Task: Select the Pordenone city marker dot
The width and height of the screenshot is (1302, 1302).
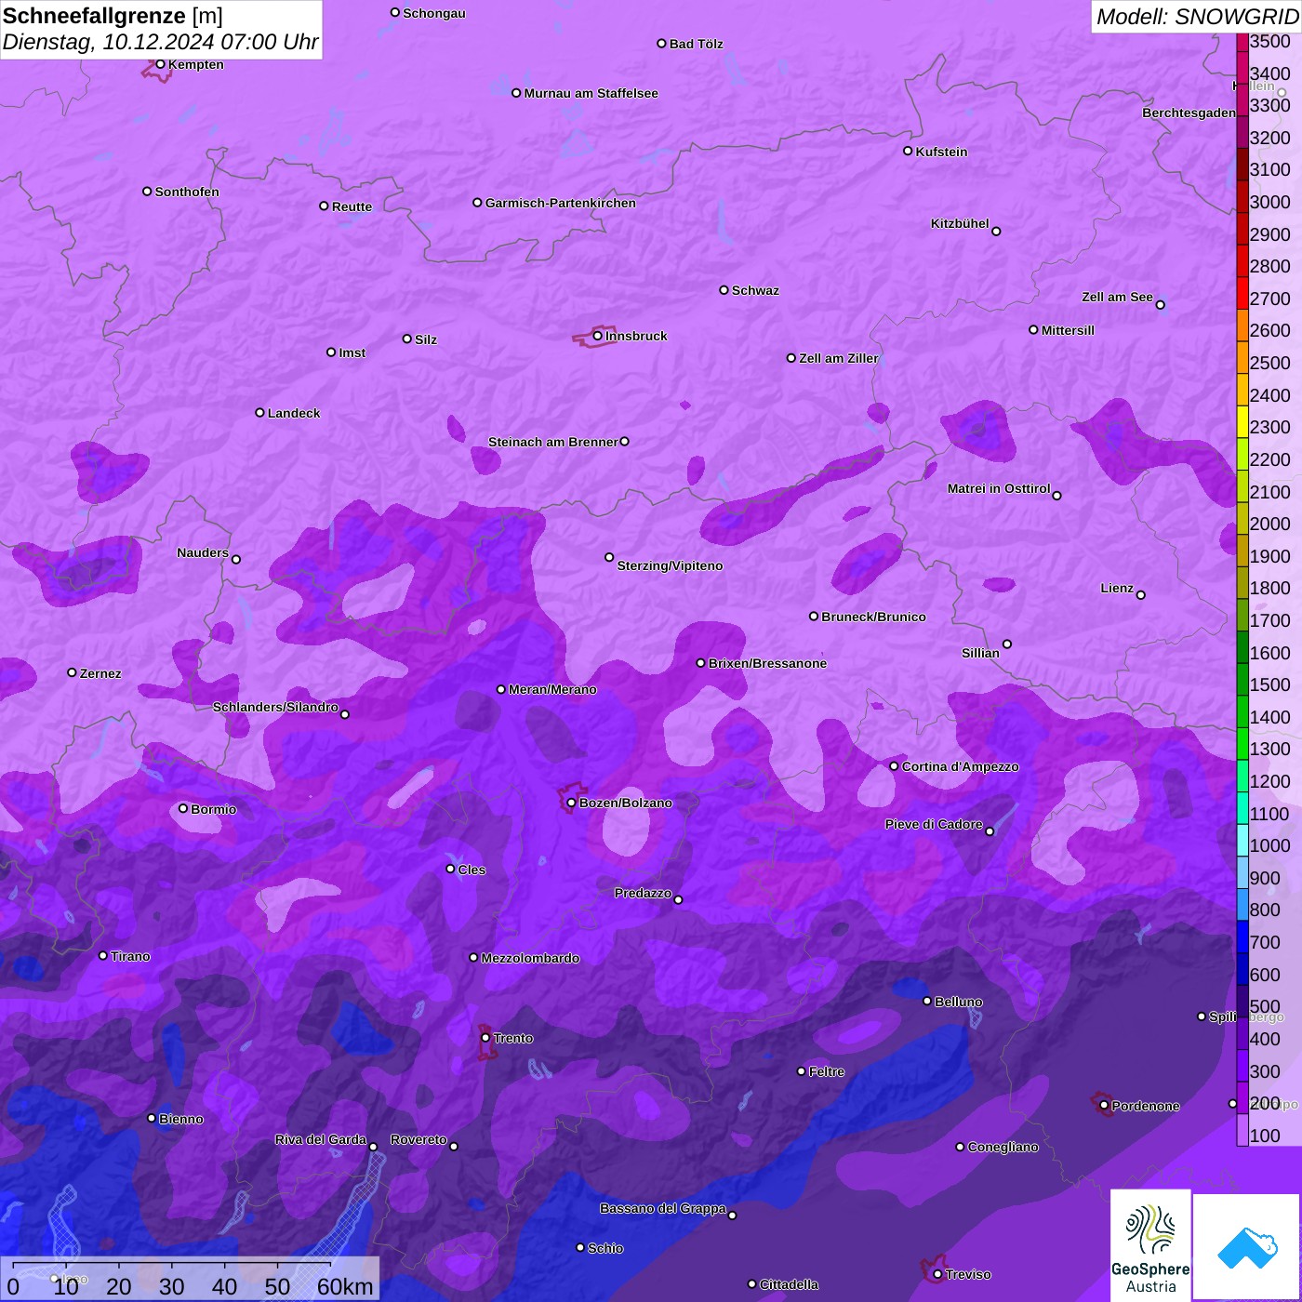Action: 1104,1106
